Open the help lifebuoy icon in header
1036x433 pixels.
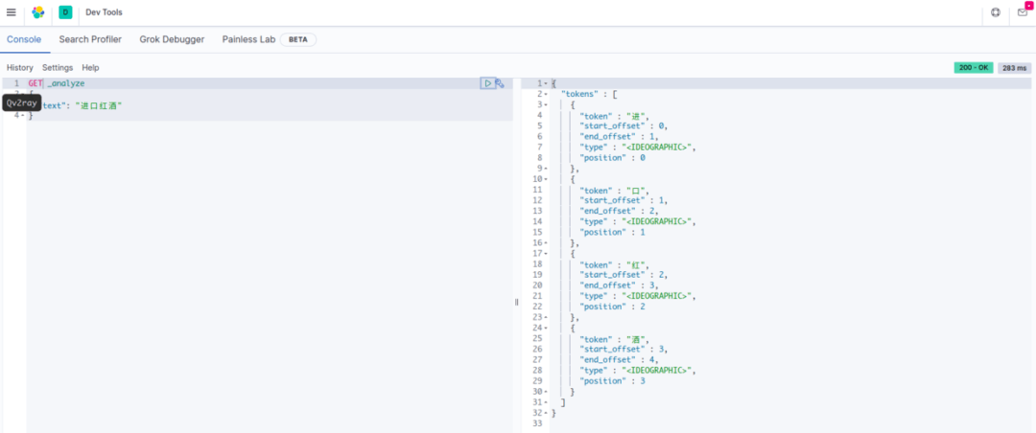point(996,12)
